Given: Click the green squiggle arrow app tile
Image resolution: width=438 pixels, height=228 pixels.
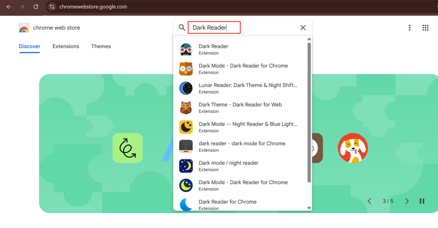Looking at the screenshot, I should tap(127, 148).
